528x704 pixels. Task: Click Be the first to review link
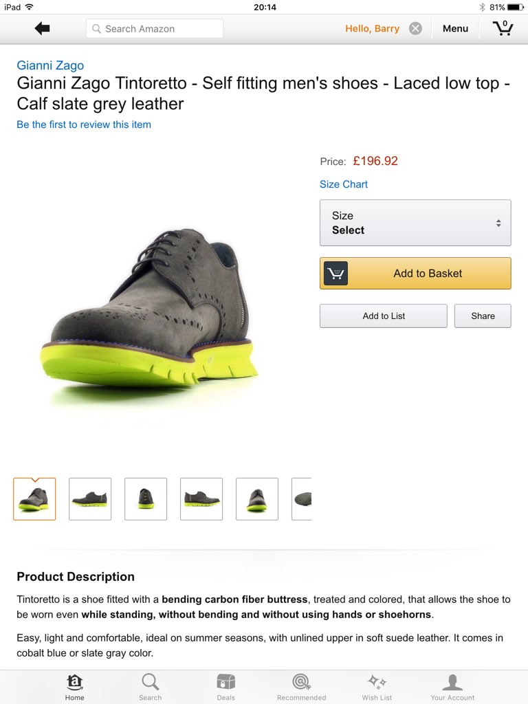tap(84, 124)
